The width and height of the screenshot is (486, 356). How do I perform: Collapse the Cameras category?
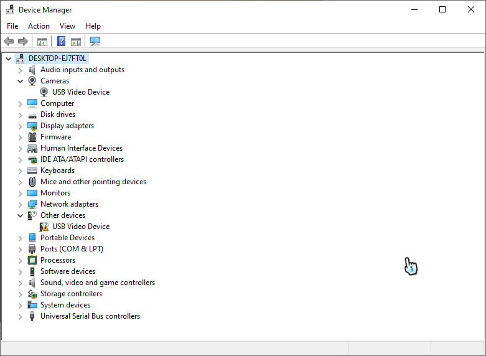pos(20,82)
